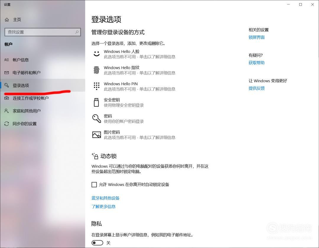This screenshot has height=248, width=319.
Task: Open the 获取帮助 link
Action: [257, 63]
